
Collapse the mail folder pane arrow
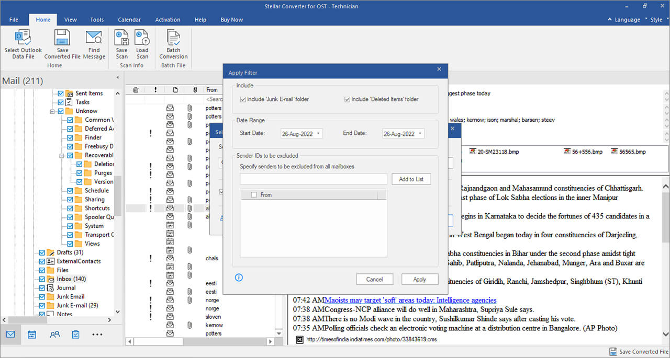pos(117,77)
